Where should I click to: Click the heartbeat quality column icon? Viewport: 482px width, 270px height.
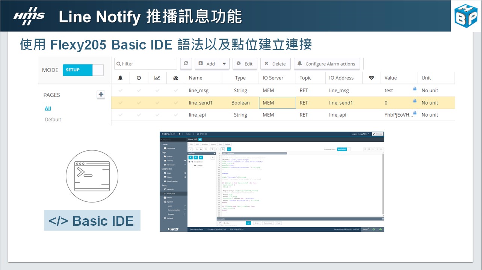click(372, 78)
